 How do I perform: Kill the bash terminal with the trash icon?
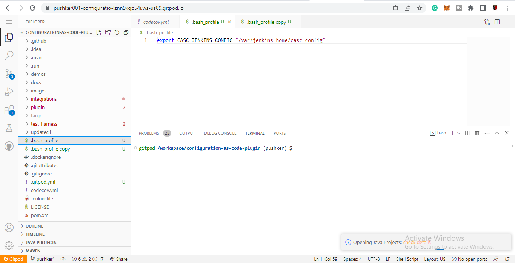point(477,133)
